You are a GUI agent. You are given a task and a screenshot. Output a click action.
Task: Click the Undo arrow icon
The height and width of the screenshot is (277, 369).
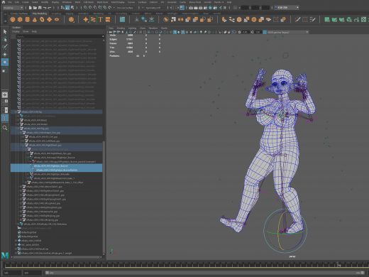click(45, 8)
